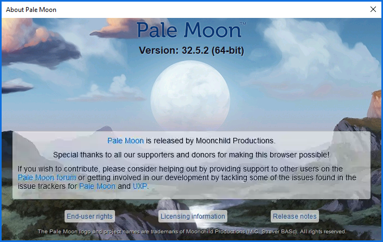Image resolution: width=383 pixels, height=242 pixels.
Task: Click the Version: 32.5.2 (64-bit) text
Action: coord(191,50)
